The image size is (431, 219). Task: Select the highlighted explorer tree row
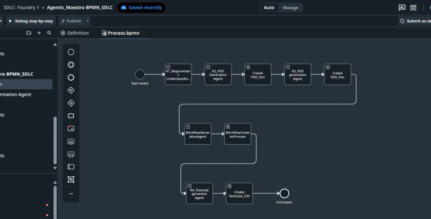point(26,84)
